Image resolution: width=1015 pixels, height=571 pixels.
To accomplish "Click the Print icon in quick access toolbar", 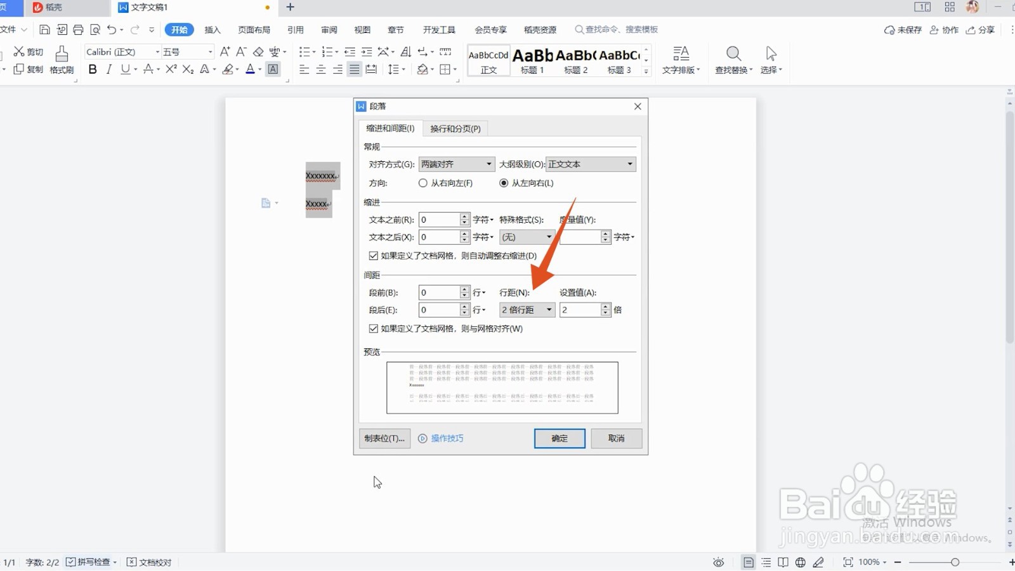I will pyautogui.click(x=78, y=30).
